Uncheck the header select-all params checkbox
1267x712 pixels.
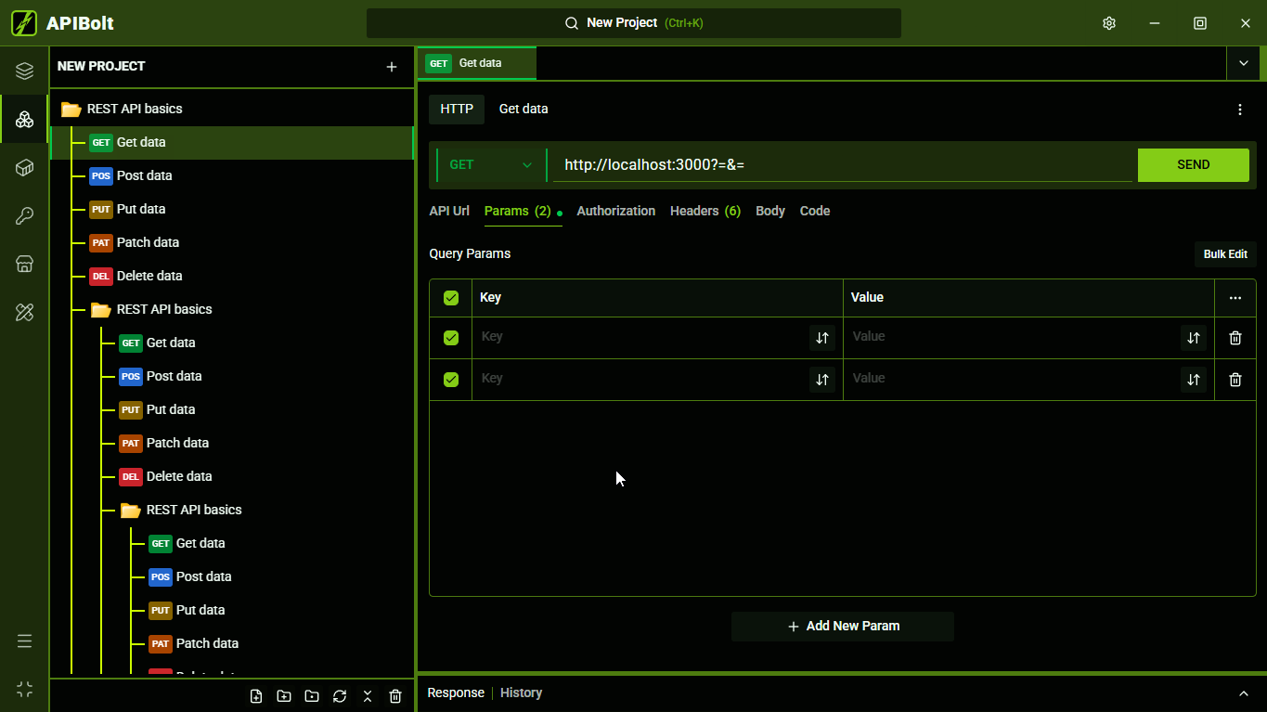(451, 298)
